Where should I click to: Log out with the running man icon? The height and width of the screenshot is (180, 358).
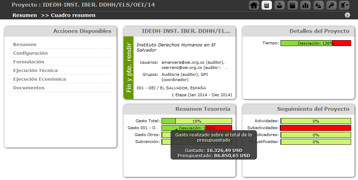click(x=344, y=5)
